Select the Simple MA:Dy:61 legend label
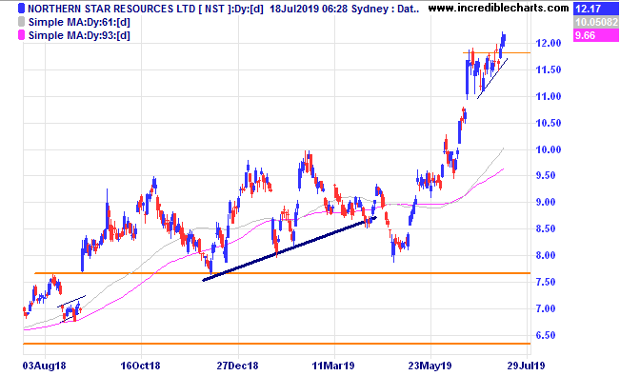 [x=79, y=22]
